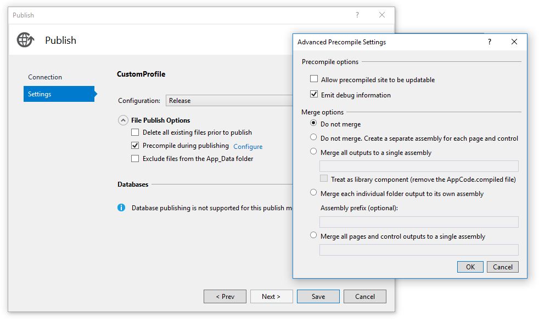Disable 'Emit debug information'
The height and width of the screenshot is (323, 539).
[313, 94]
